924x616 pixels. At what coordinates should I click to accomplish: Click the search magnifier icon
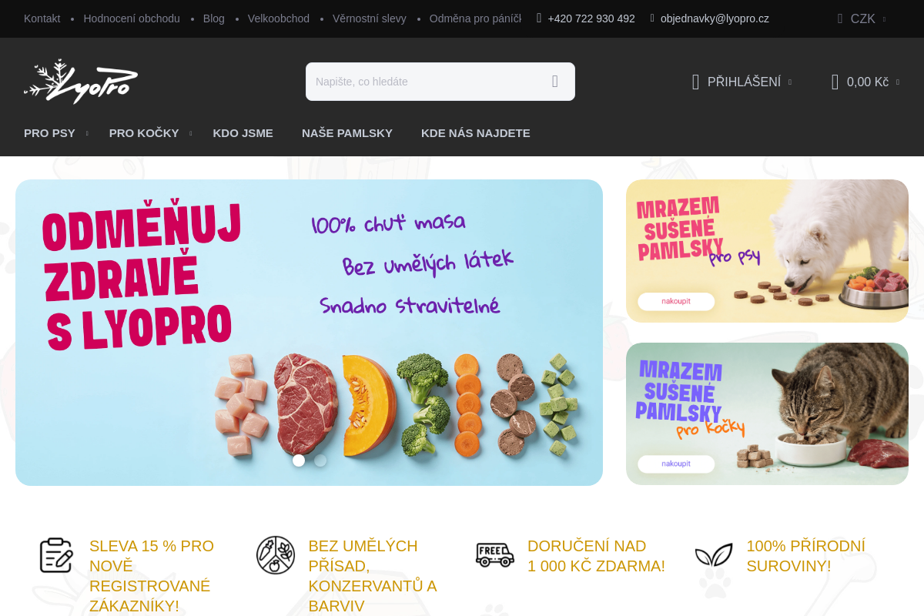pos(555,82)
